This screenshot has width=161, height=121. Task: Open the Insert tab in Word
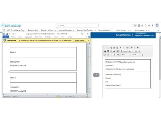point(20,37)
